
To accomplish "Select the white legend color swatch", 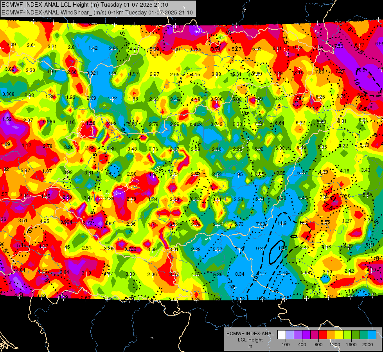I will 282,335.
